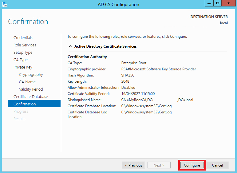Go back with the Previous button
This screenshot has width=237, height=173.
[x=134, y=165]
